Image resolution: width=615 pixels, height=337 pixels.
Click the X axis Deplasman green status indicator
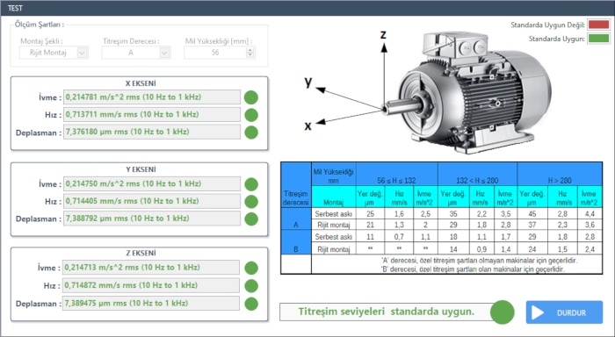point(251,133)
